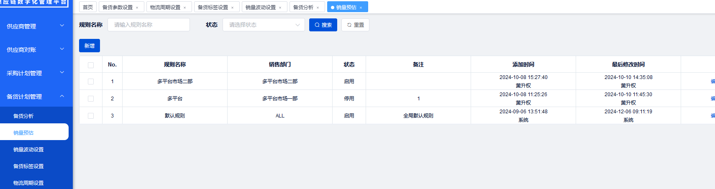Click the 规则名称 column header
Viewport: 715px width, 189px height.
pos(175,64)
